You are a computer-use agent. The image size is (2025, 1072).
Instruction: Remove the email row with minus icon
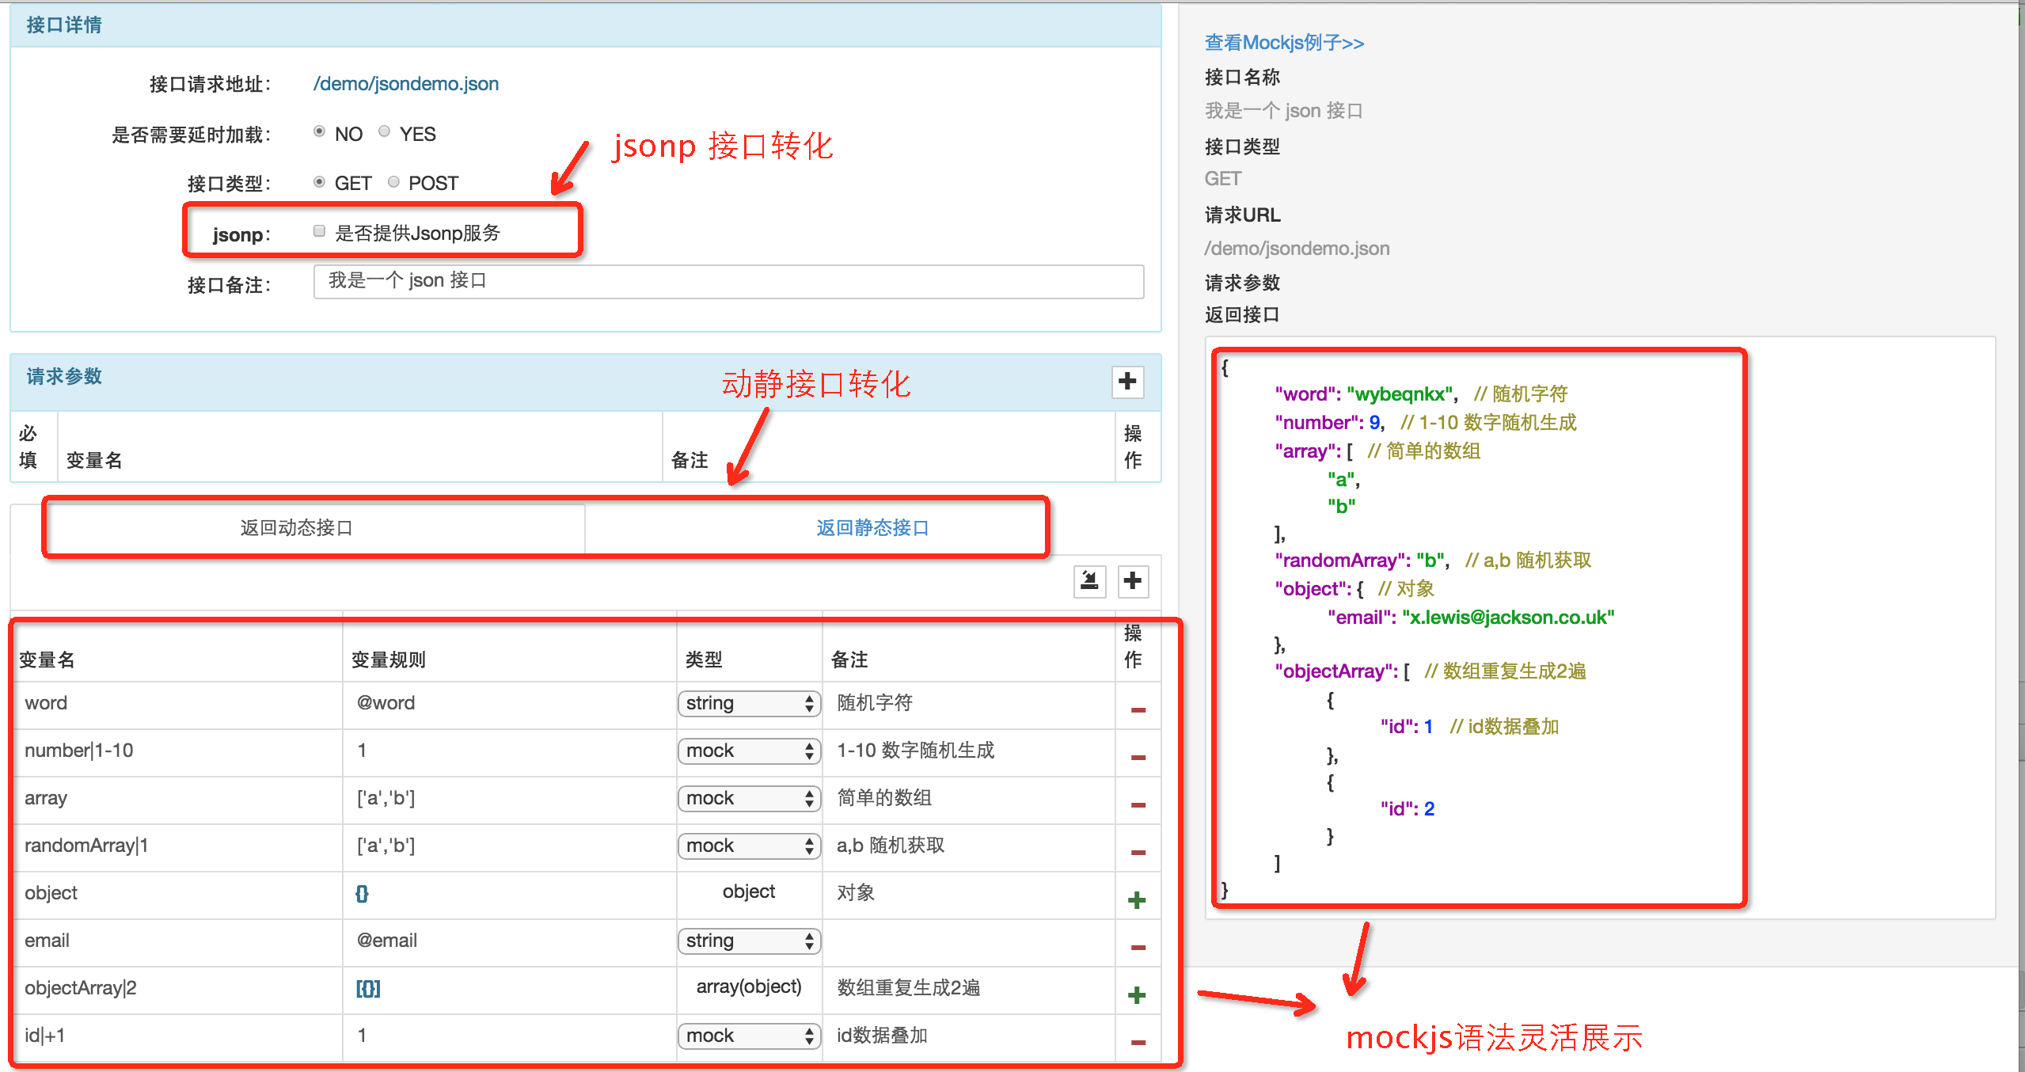point(1138,947)
